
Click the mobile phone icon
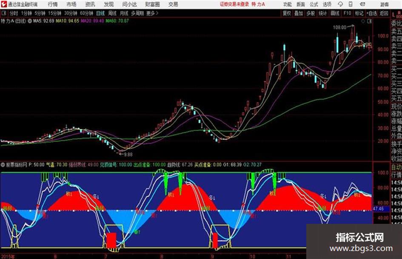351,4
